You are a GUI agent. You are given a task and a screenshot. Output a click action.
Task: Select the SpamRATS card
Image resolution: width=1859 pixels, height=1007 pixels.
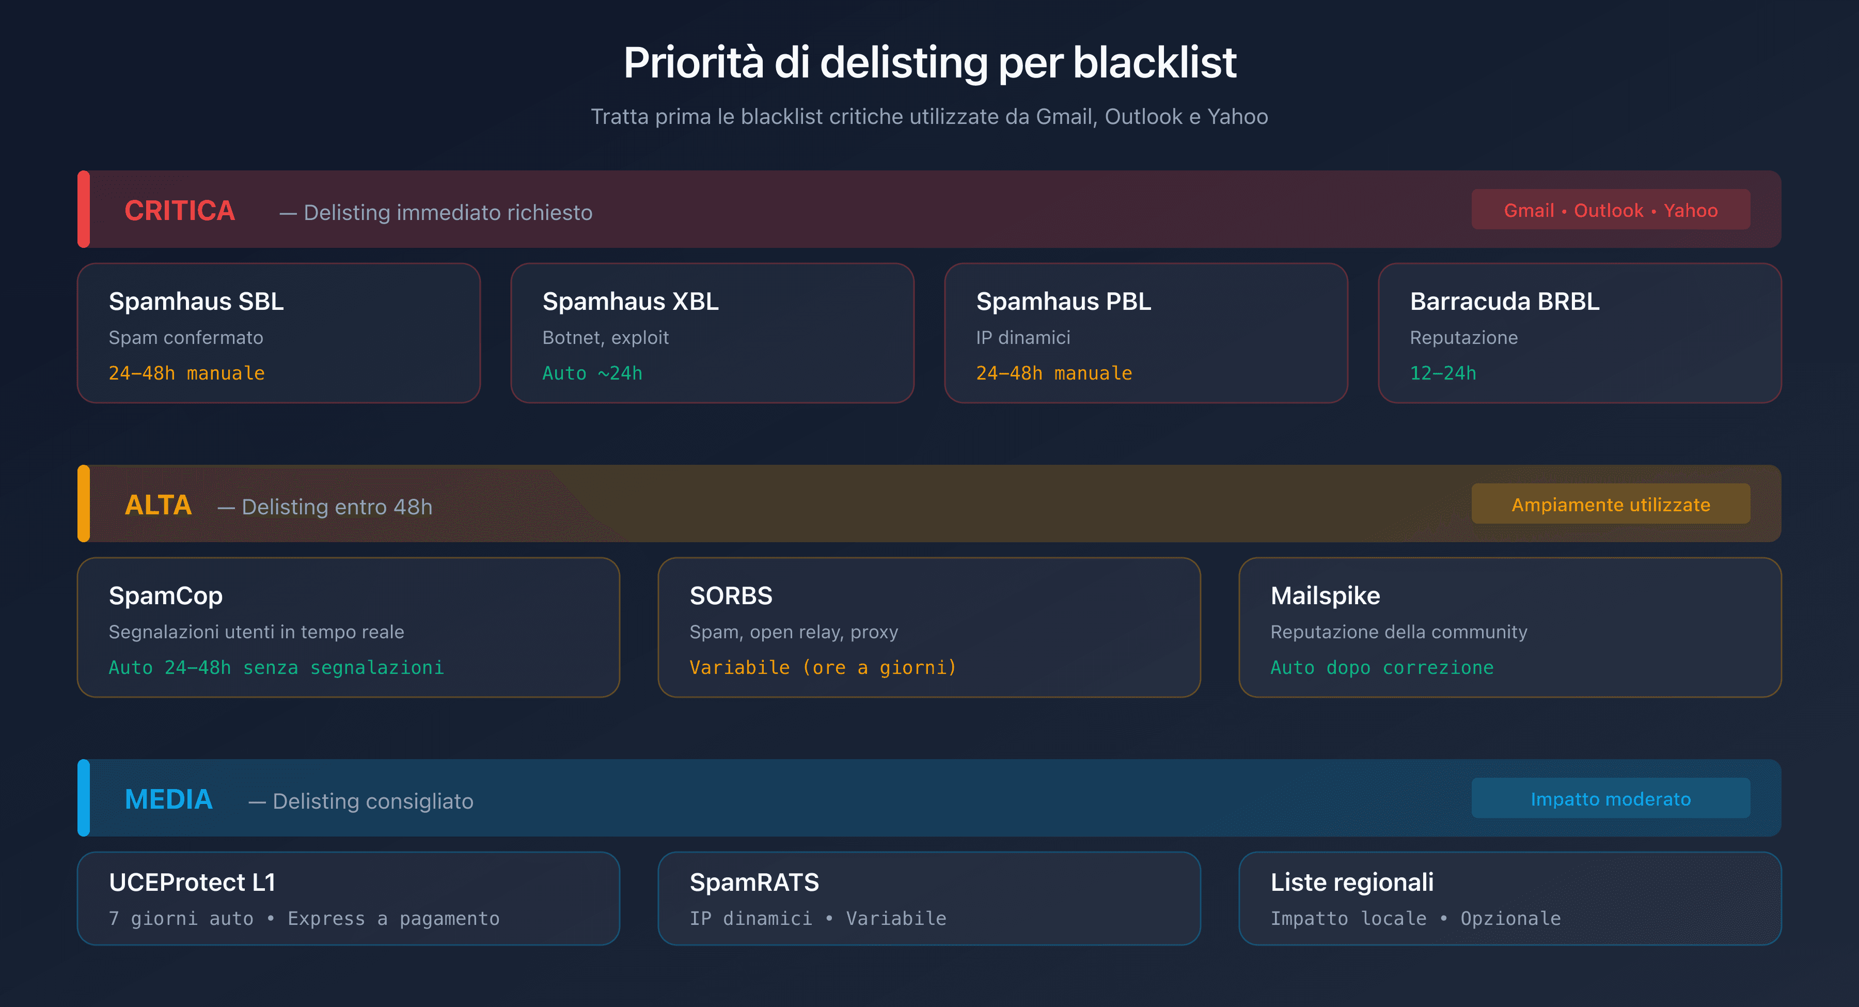point(929,898)
